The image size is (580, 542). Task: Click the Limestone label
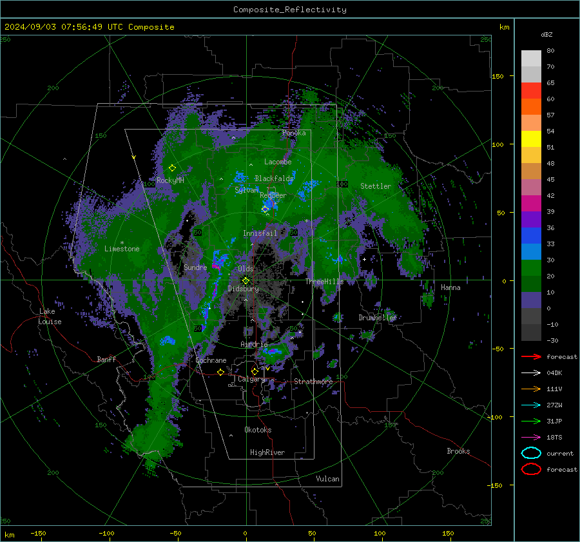click(122, 249)
